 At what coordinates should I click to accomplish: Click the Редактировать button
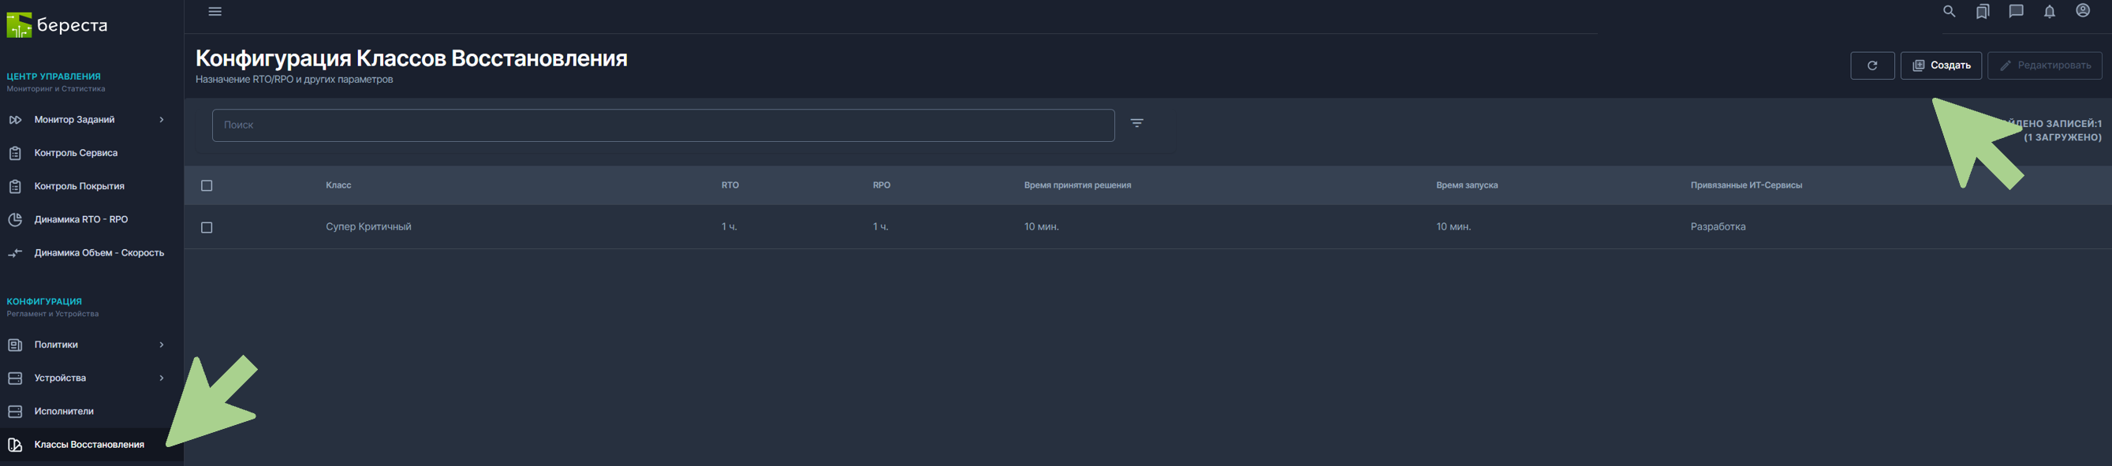click(2044, 65)
